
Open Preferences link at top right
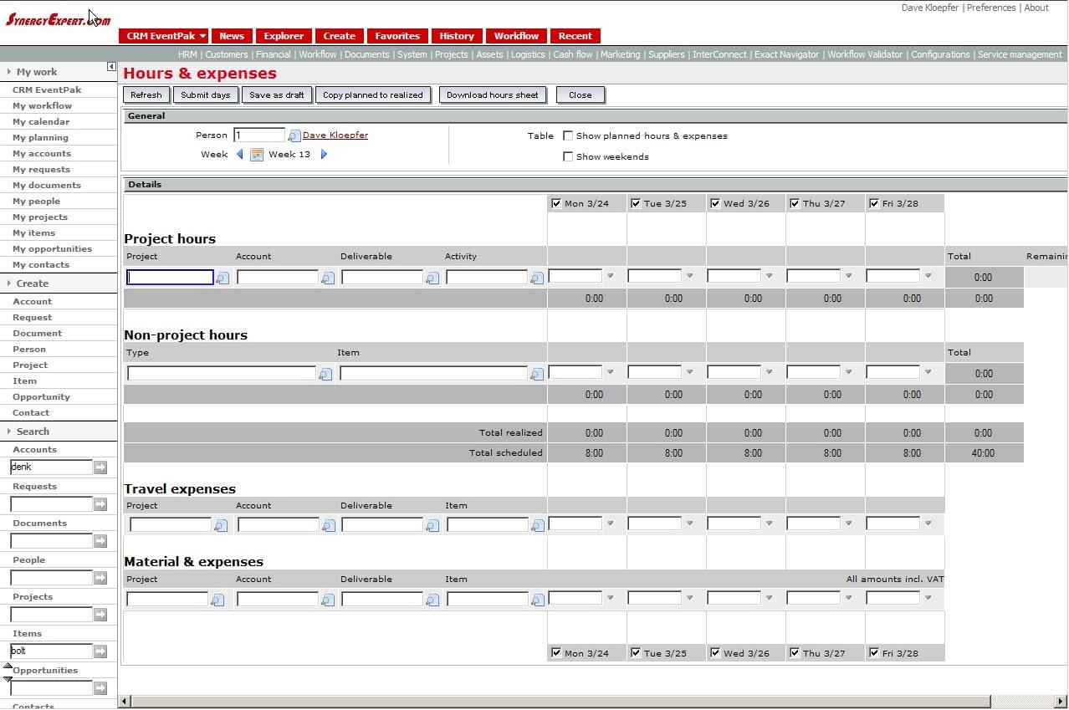coord(991,8)
